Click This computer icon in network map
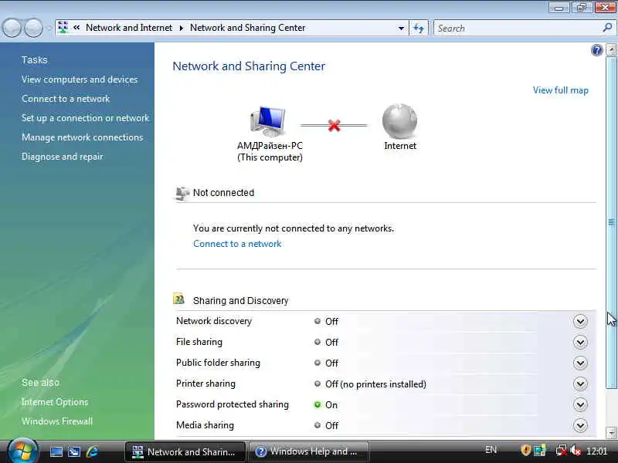618x463 pixels. [x=268, y=121]
